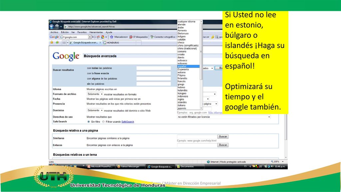
Task: Open the Derechos de uso license dropdown
Action: click(x=224, y=117)
